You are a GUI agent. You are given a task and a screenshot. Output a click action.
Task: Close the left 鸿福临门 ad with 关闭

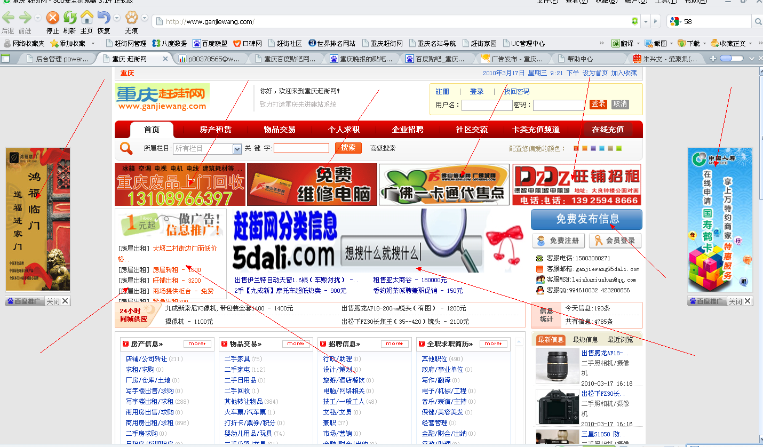[57, 301]
